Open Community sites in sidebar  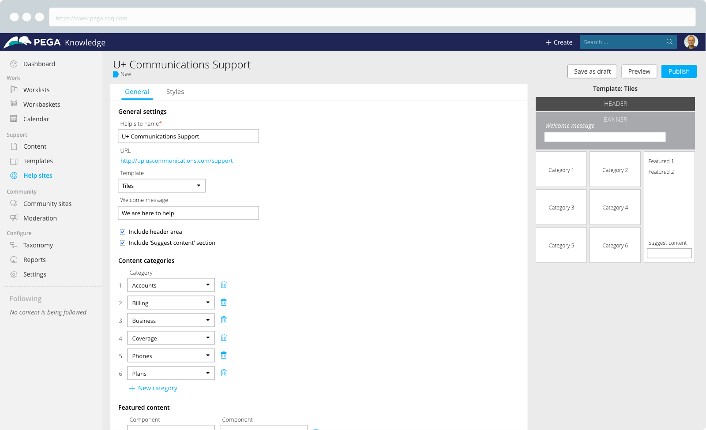47,204
